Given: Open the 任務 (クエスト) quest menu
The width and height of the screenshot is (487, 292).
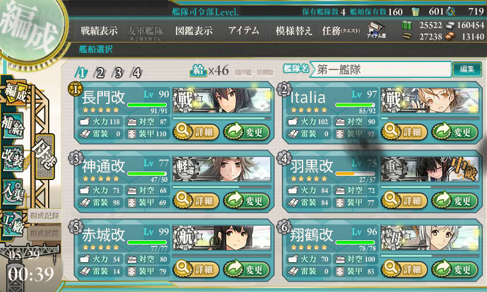Looking at the screenshot, I should pyautogui.click(x=341, y=30).
